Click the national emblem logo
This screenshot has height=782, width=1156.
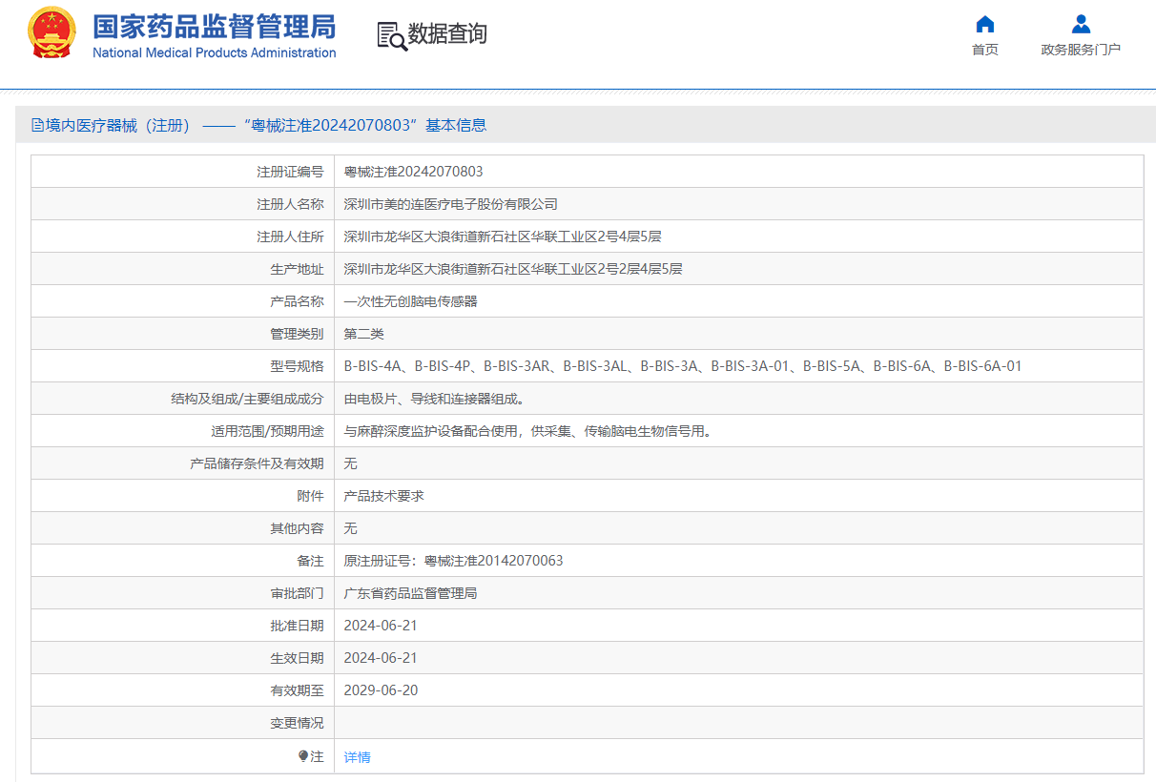pyautogui.click(x=52, y=33)
